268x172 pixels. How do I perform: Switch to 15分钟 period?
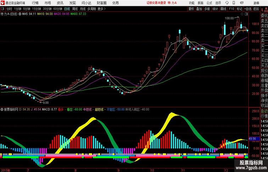(37, 9)
